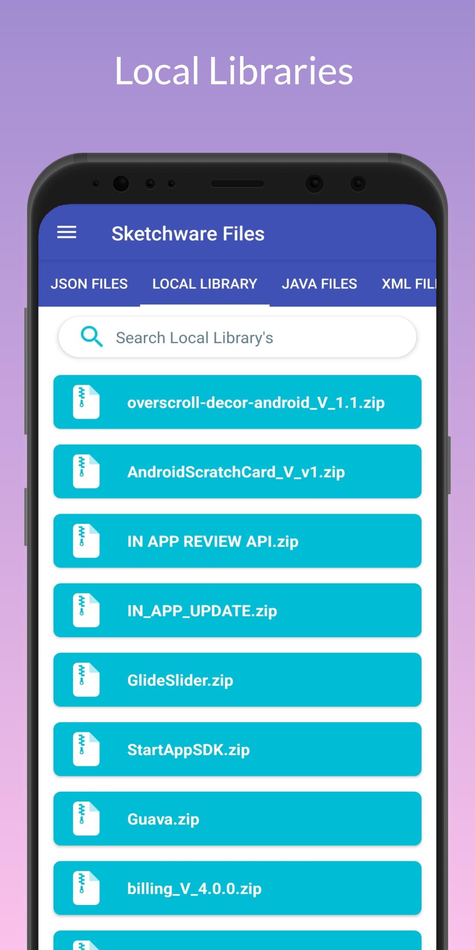The image size is (475, 950).
Task: Switch to the JSON FILES tab
Action: coord(89,284)
